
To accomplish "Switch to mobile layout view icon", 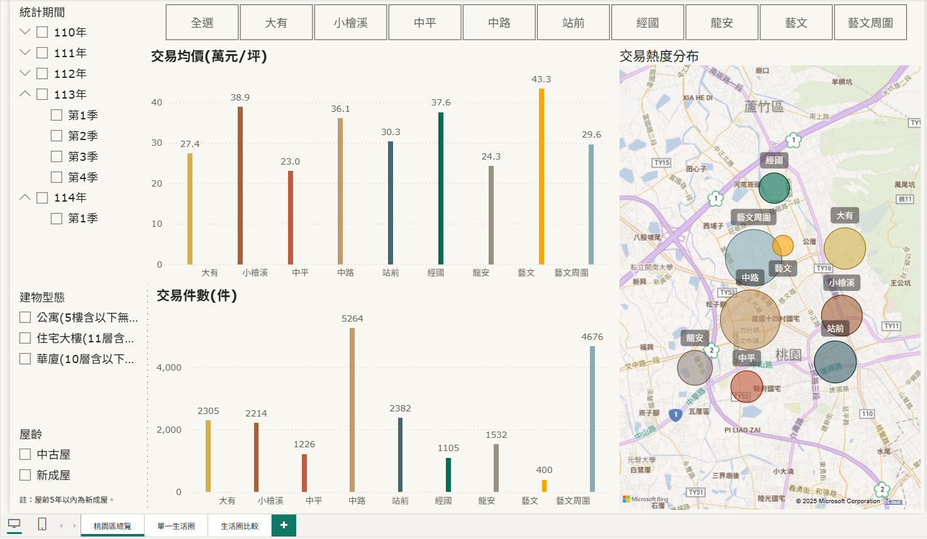I will tap(42, 524).
